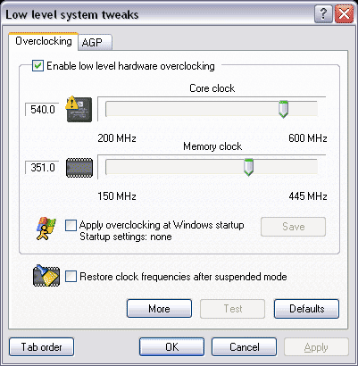Select the Overclocking tab
358x366 pixels.
pos(44,41)
